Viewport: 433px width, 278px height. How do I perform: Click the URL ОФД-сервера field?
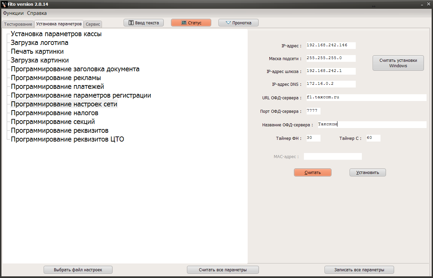(x=366, y=98)
